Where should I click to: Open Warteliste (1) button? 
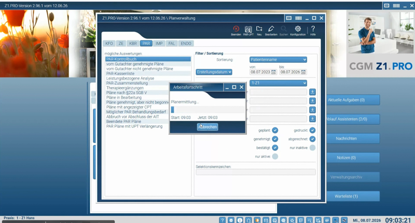(347, 196)
